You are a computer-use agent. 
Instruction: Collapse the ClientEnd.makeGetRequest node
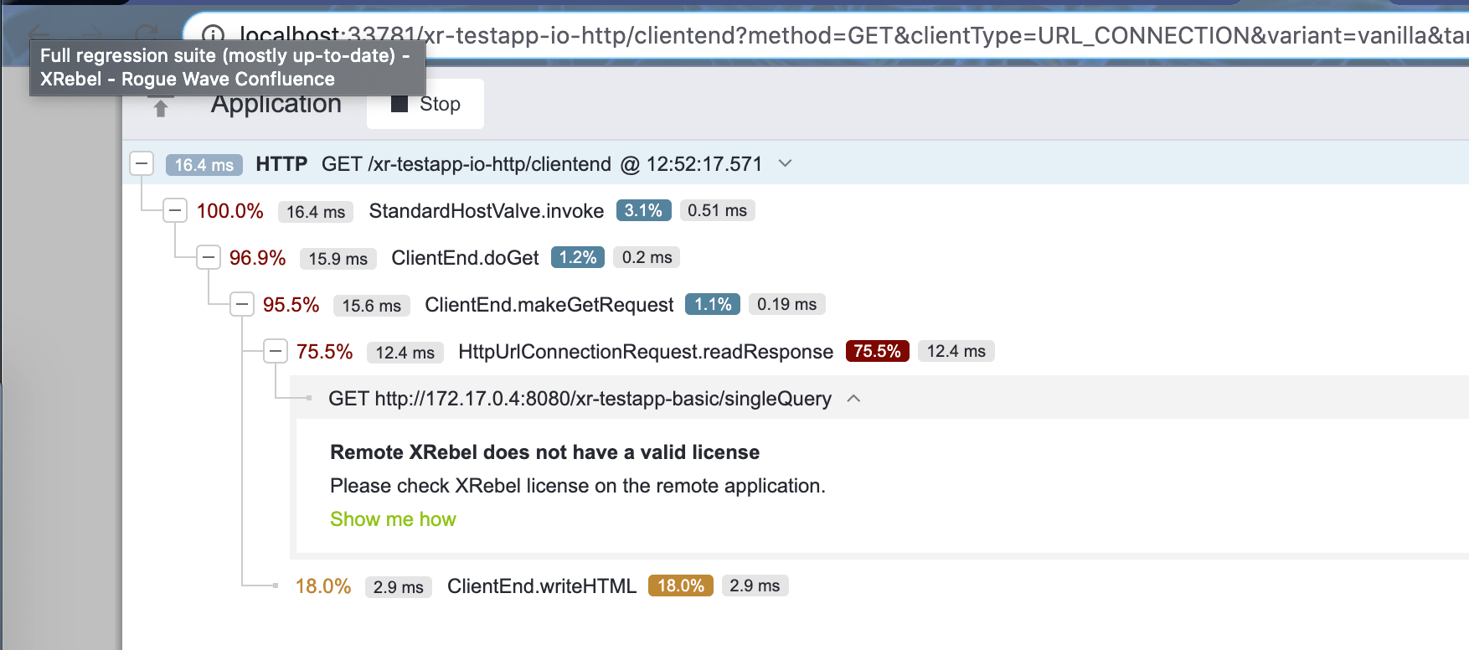click(x=242, y=304)
